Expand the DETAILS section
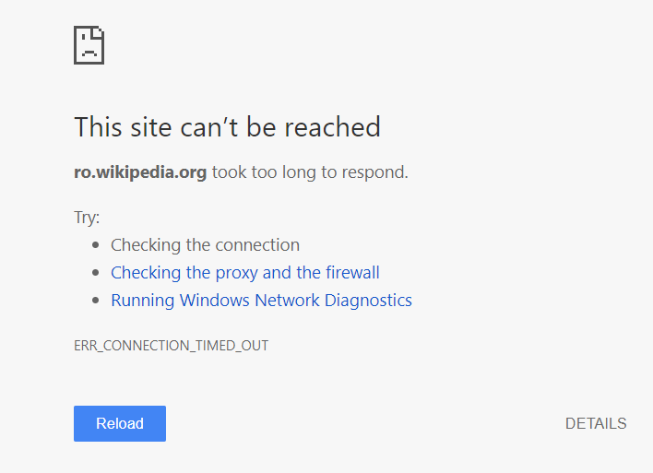Screen dimensions: 653x473 (595, 424)
